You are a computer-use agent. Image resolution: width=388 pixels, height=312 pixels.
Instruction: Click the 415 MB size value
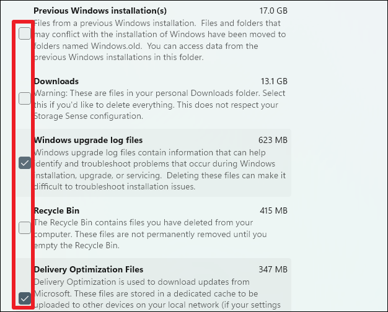[x=273, y=210]
